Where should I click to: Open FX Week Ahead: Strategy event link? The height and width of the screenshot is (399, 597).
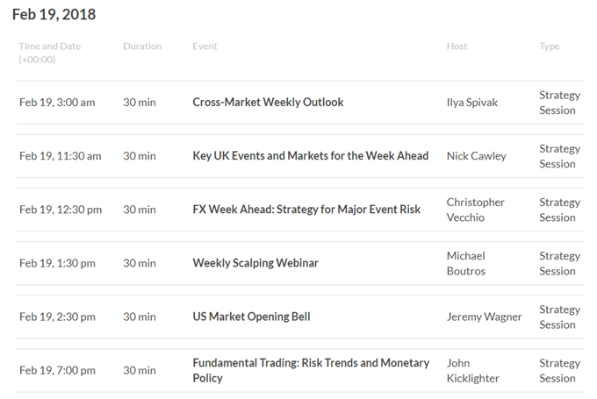click(x=306, y=210)
